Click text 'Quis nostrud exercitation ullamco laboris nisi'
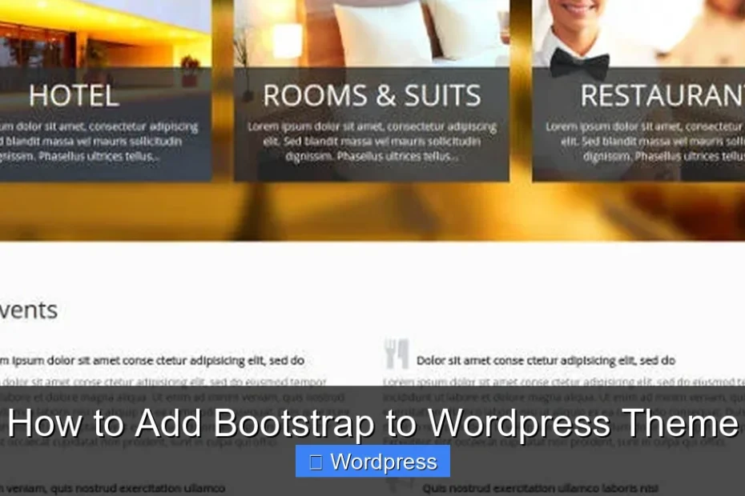The height and width of the screenshot is (496, 745). pyautogui.click(x=540, y=488)
